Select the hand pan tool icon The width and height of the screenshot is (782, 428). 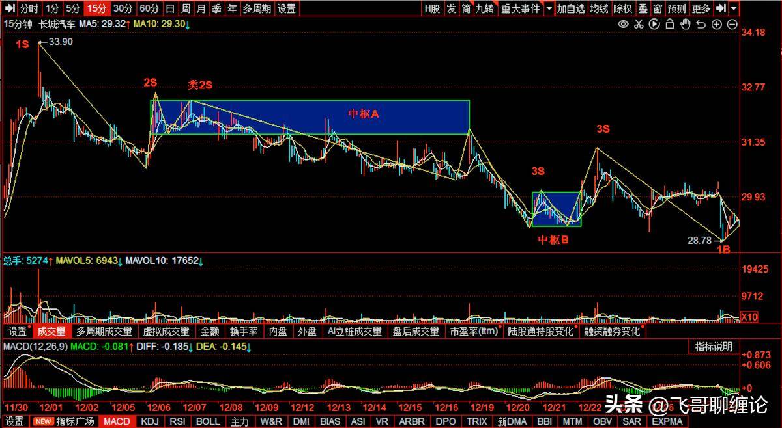[x=686, y=24]
